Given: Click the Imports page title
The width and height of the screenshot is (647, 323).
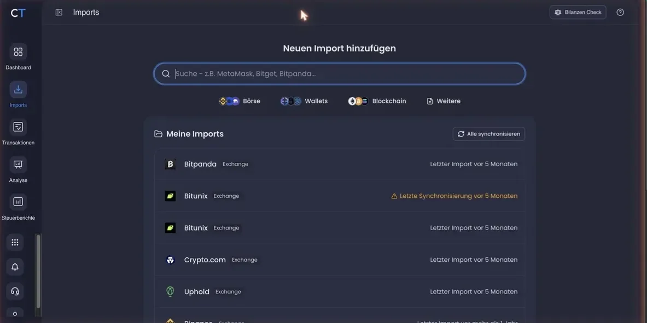Looking at the screenshot, I should 86,13.
